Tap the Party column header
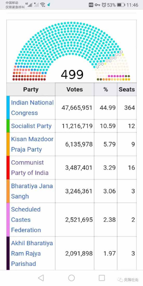 [x=31, y=89]
